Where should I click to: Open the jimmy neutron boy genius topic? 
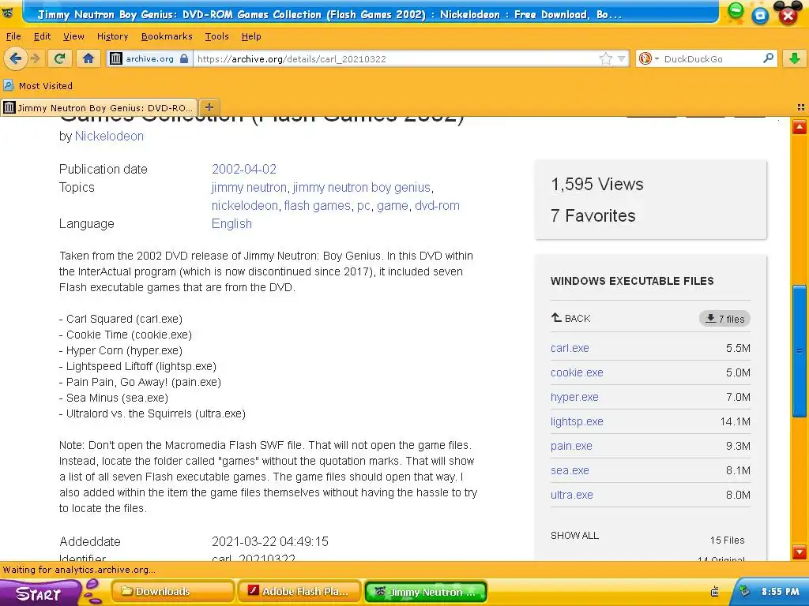361,188
